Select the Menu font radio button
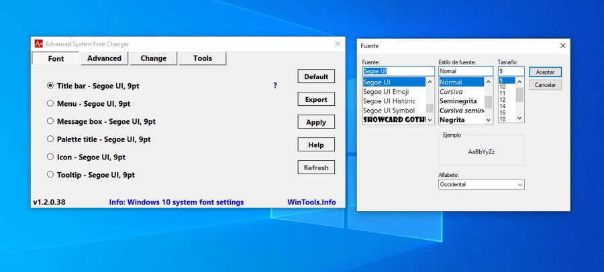Screen dimensions: 604x272 tap(50, 104)
